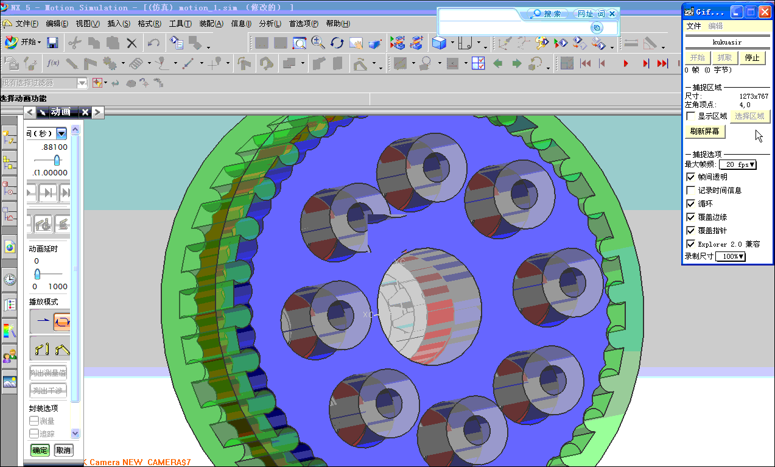Open the rainbow wand Roles/visualization sidebar icon
775x467 pixels.
(x=9, y=330)
